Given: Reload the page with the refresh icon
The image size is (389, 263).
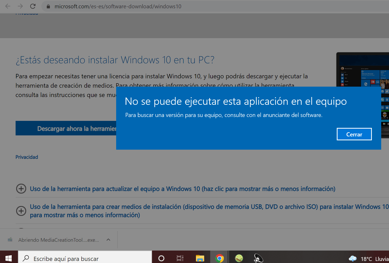Looking at the screenshot, I should coord(33,6).
